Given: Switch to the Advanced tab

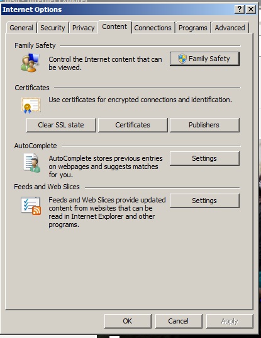Looking at the screenshot, I should click(230, 28).
